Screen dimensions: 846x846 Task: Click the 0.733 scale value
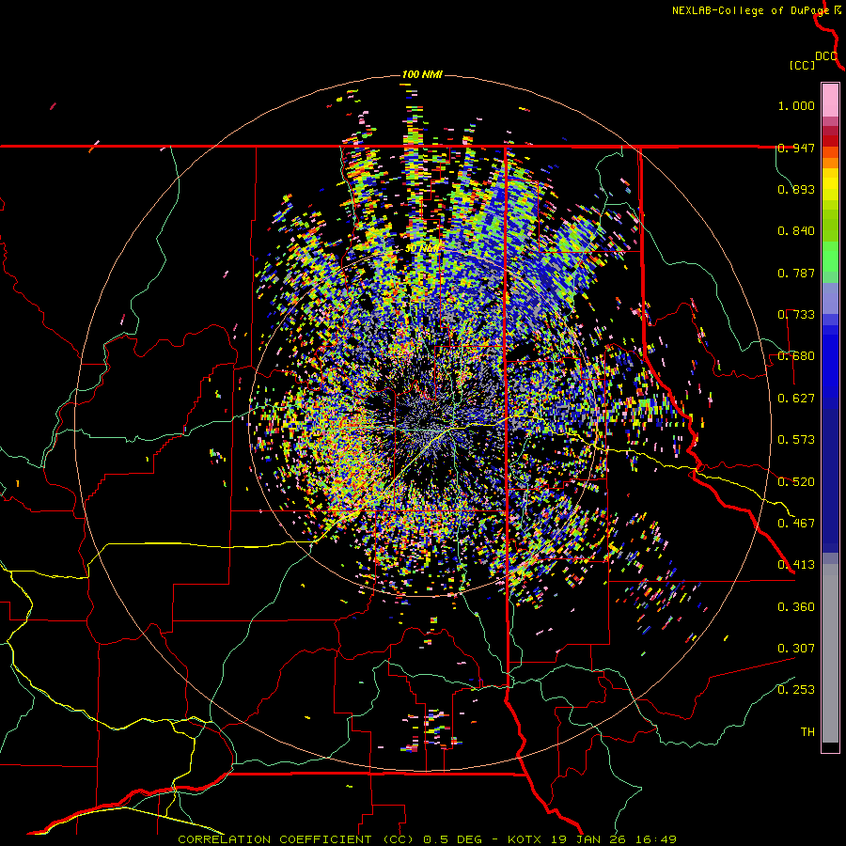point(796,315)
